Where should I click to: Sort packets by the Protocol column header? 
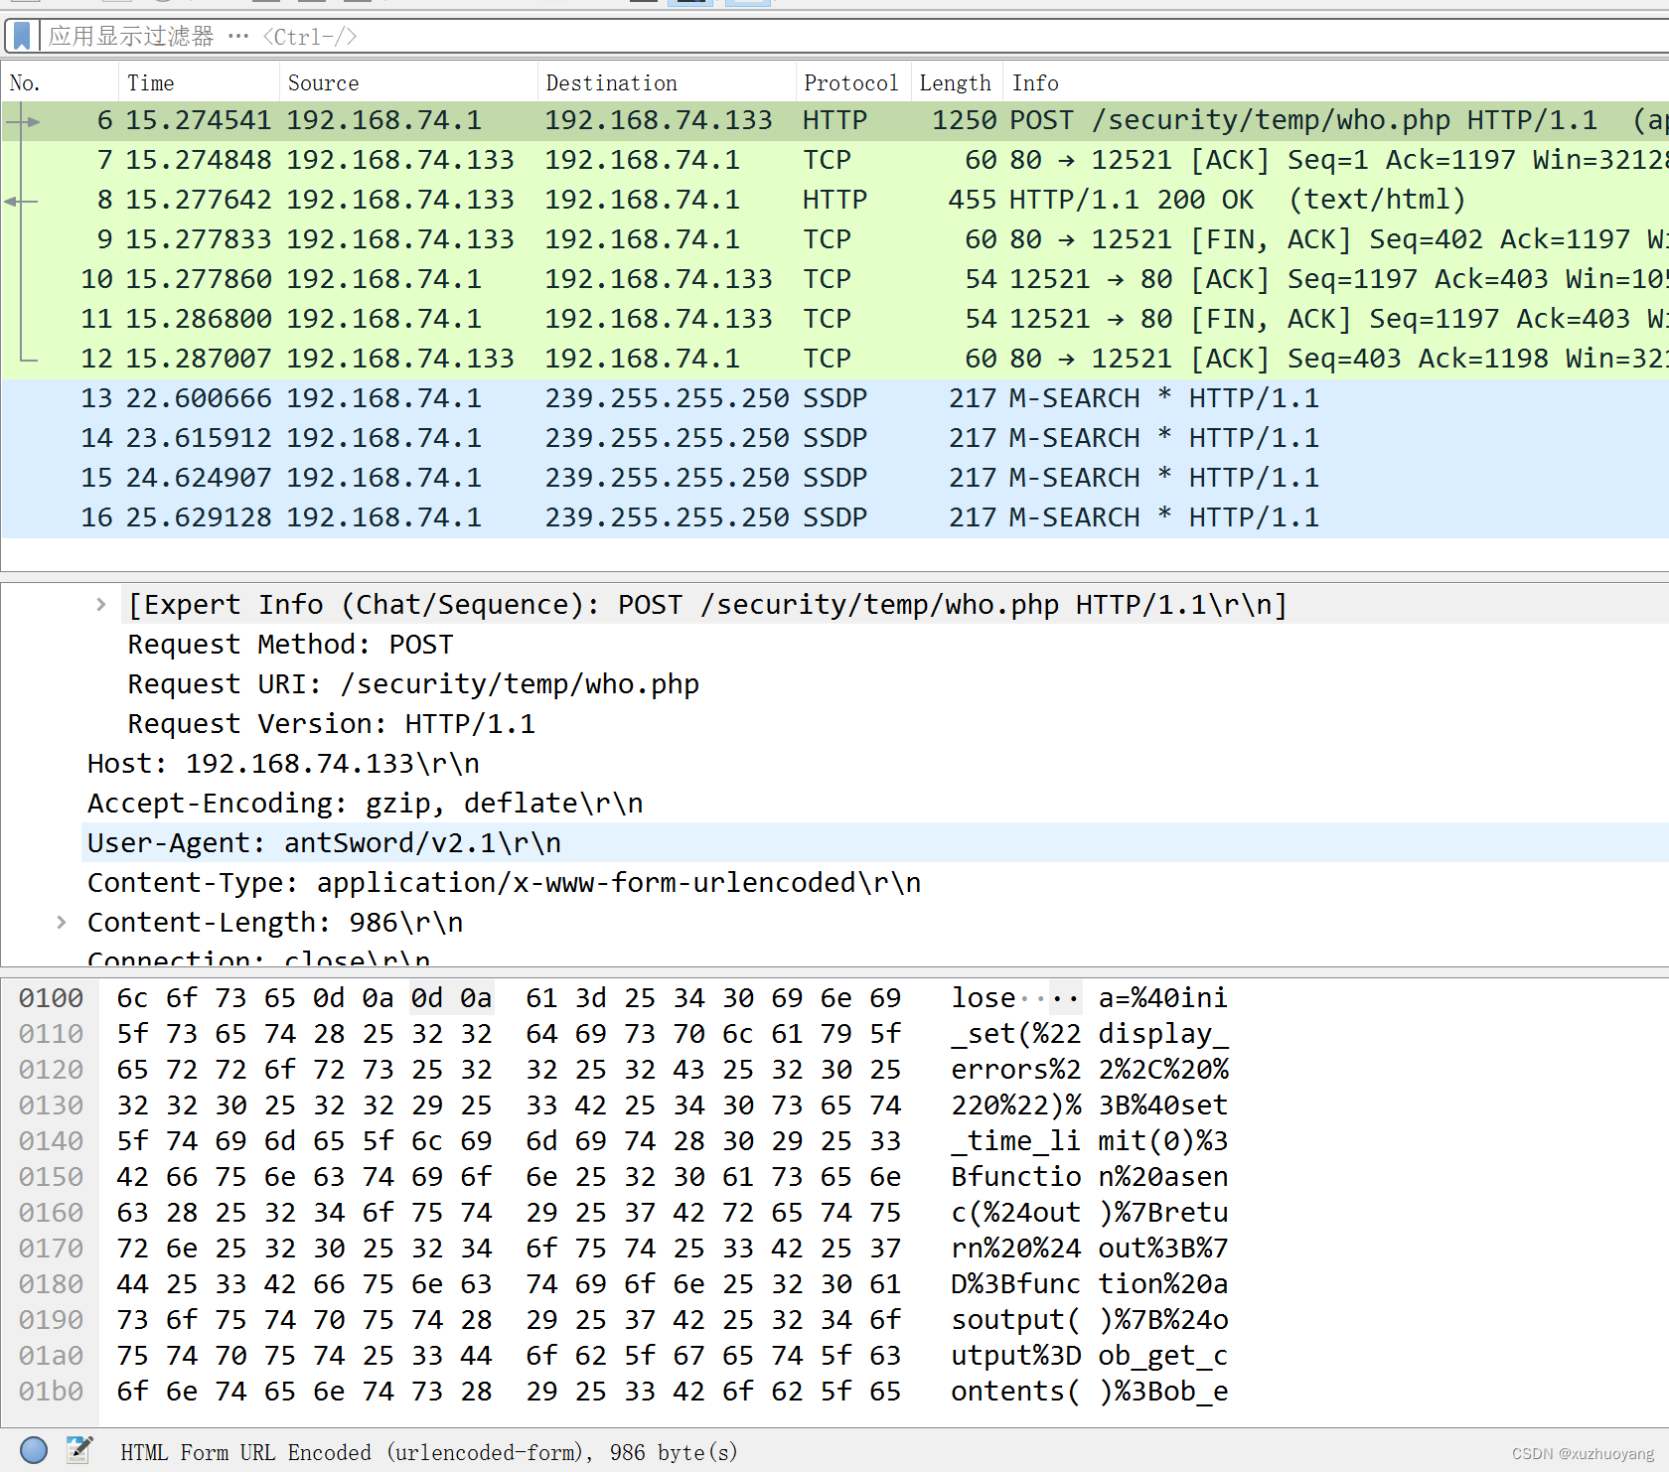click(x=851, y=83)
